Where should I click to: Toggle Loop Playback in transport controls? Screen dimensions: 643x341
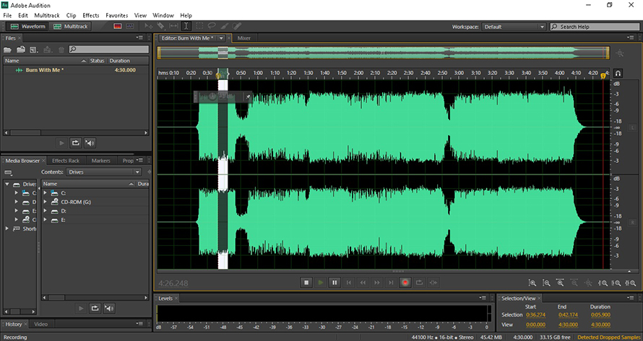pos(419,283)
